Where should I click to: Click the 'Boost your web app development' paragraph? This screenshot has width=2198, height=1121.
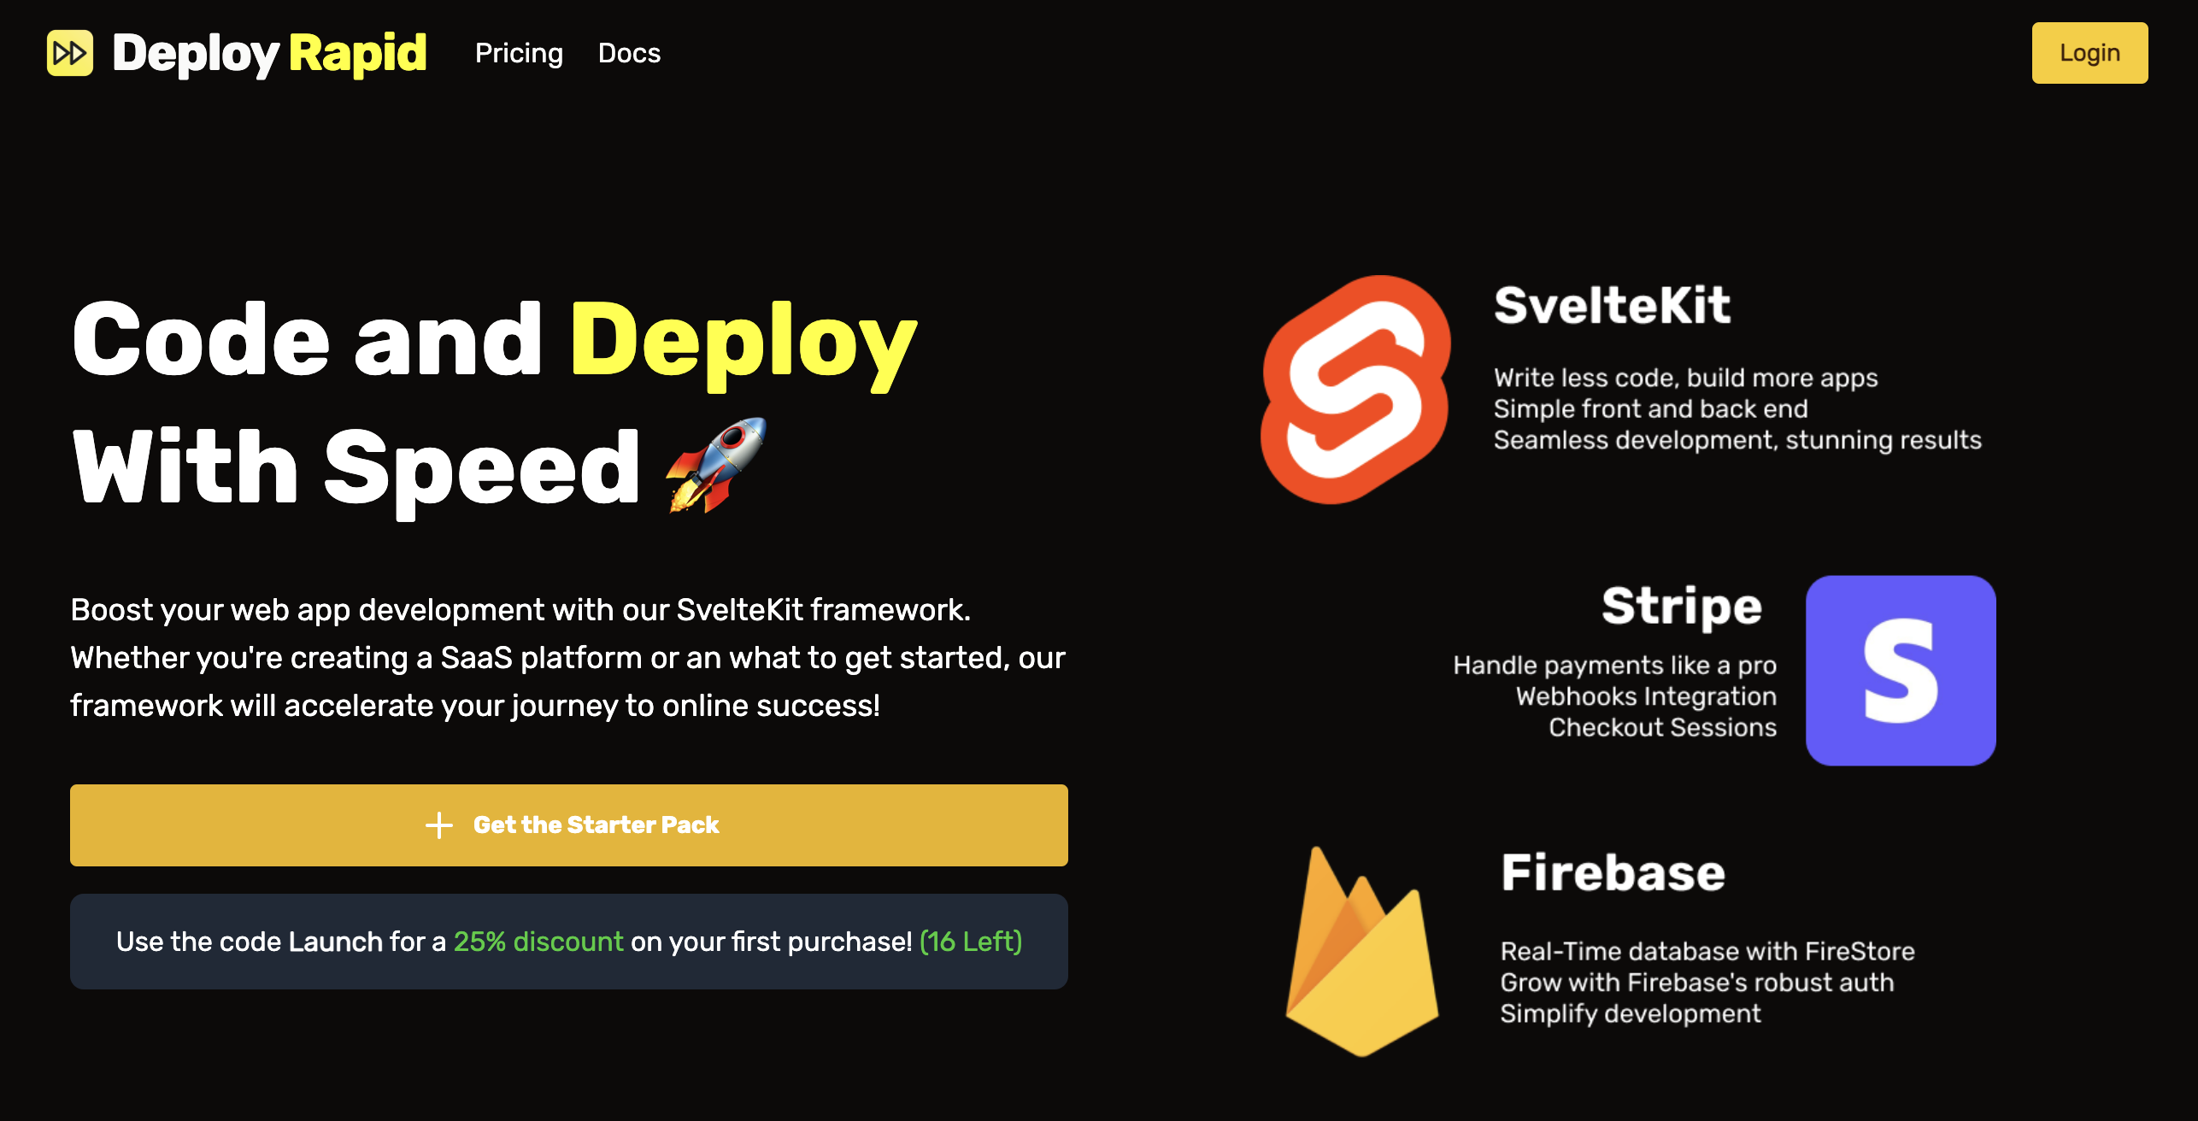pos(568,658)
